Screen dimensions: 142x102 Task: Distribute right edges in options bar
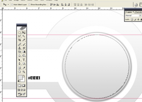[x=92, y=5]
